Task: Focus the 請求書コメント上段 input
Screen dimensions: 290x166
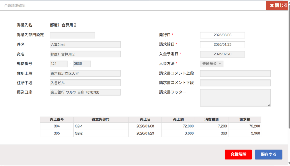Action: (235, 74)
